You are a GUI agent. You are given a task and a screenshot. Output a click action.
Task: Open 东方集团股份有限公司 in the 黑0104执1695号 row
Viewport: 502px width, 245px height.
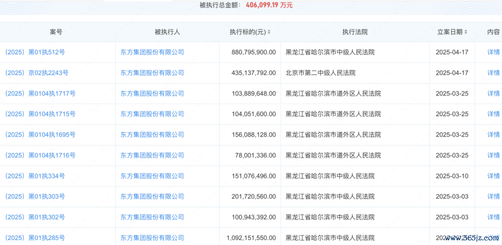point(152,135)
